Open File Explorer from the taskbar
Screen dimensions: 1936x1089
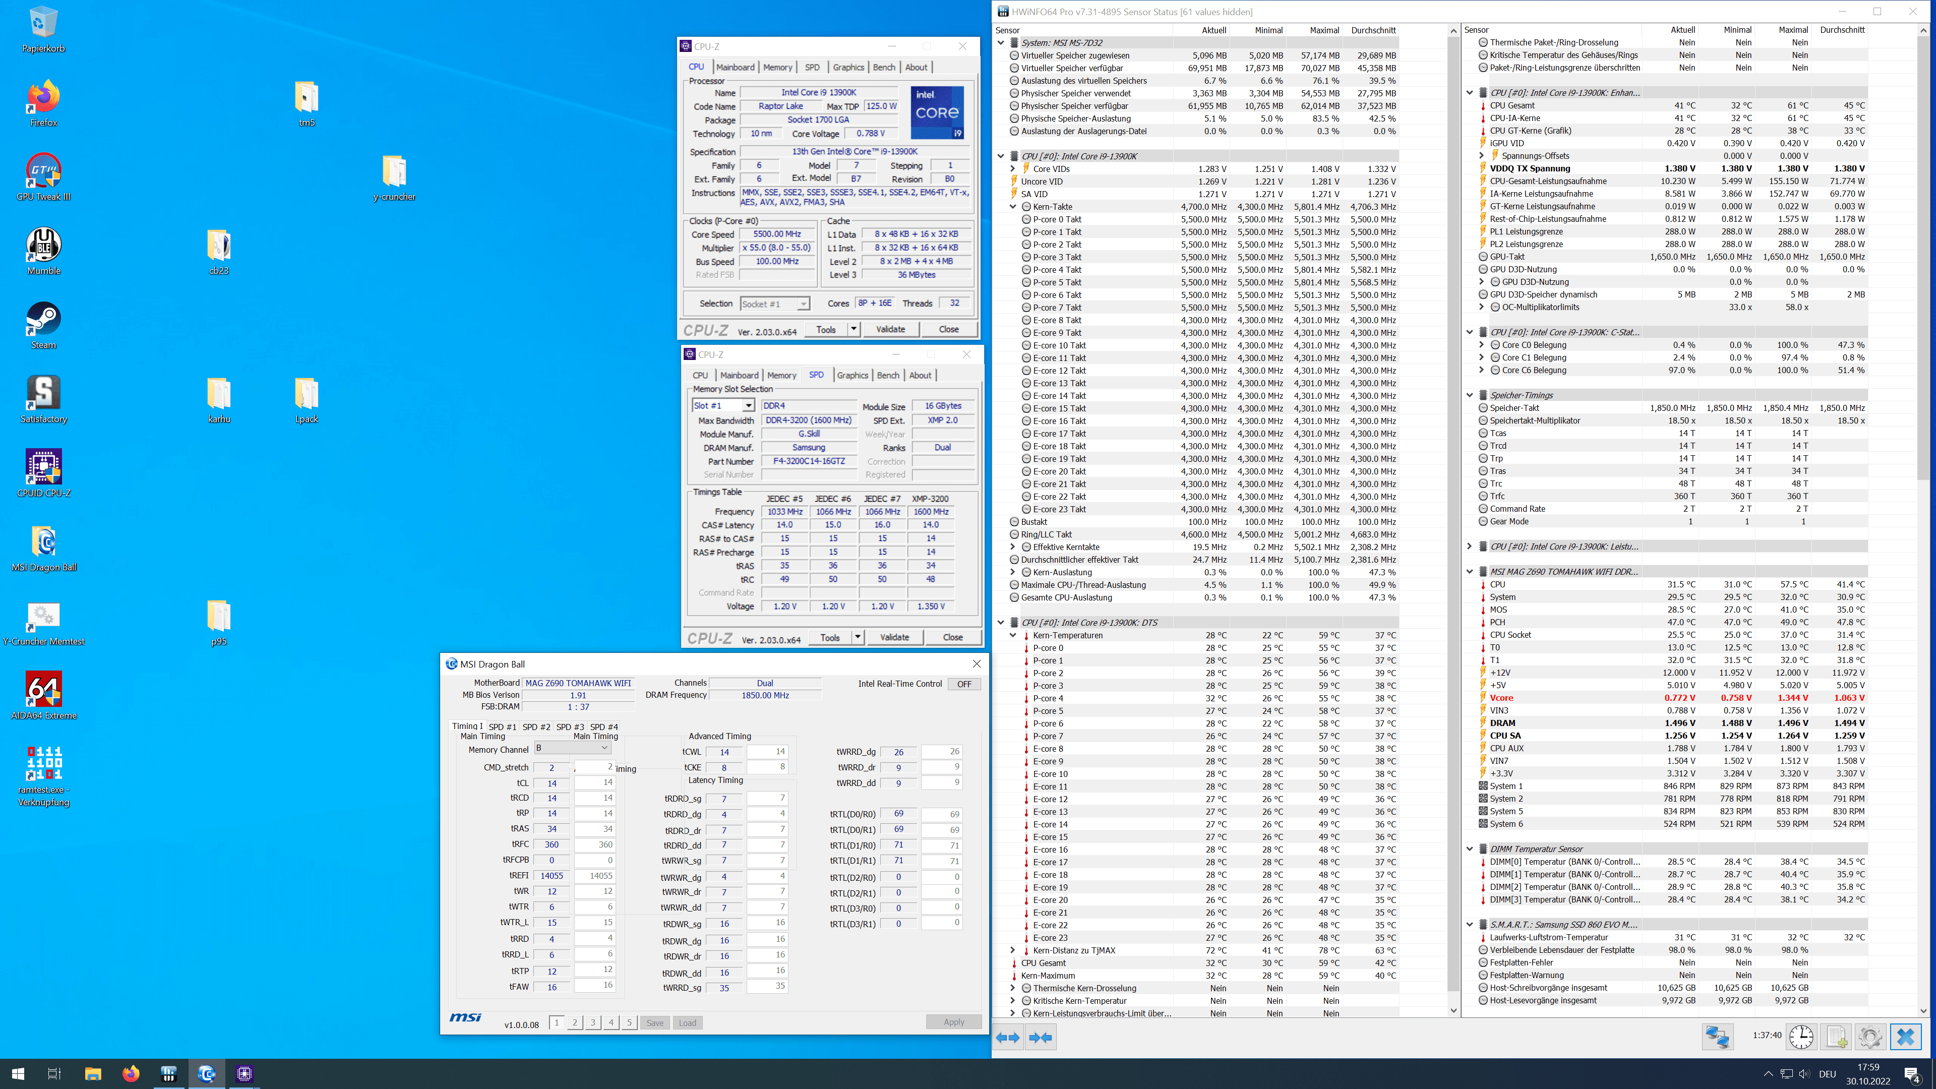(x=92, y=1074)
